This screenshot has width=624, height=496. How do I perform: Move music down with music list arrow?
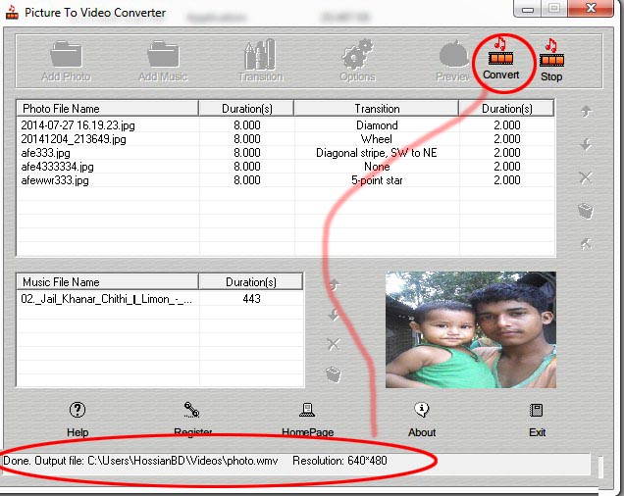pos(334,315)
